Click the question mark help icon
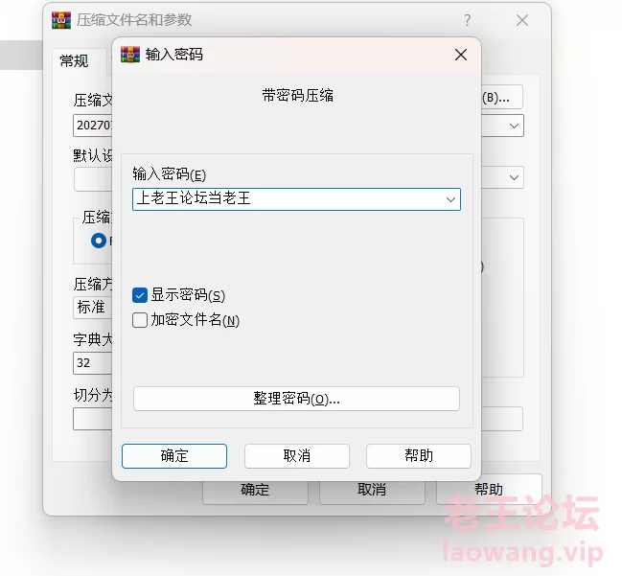Image resolution: width=622 pixels, height=576 pixels. pos(468,20)
